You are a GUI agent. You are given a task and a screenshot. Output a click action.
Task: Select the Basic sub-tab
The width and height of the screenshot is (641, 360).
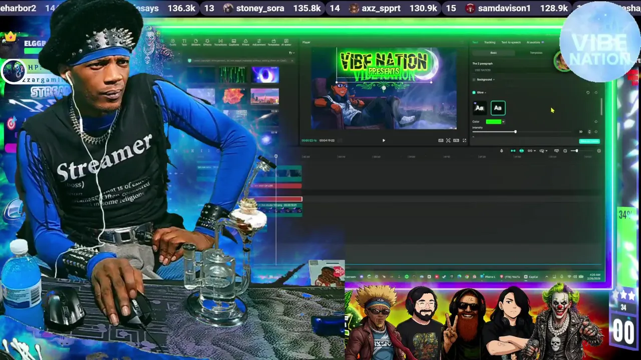click(x=494, y=52)
